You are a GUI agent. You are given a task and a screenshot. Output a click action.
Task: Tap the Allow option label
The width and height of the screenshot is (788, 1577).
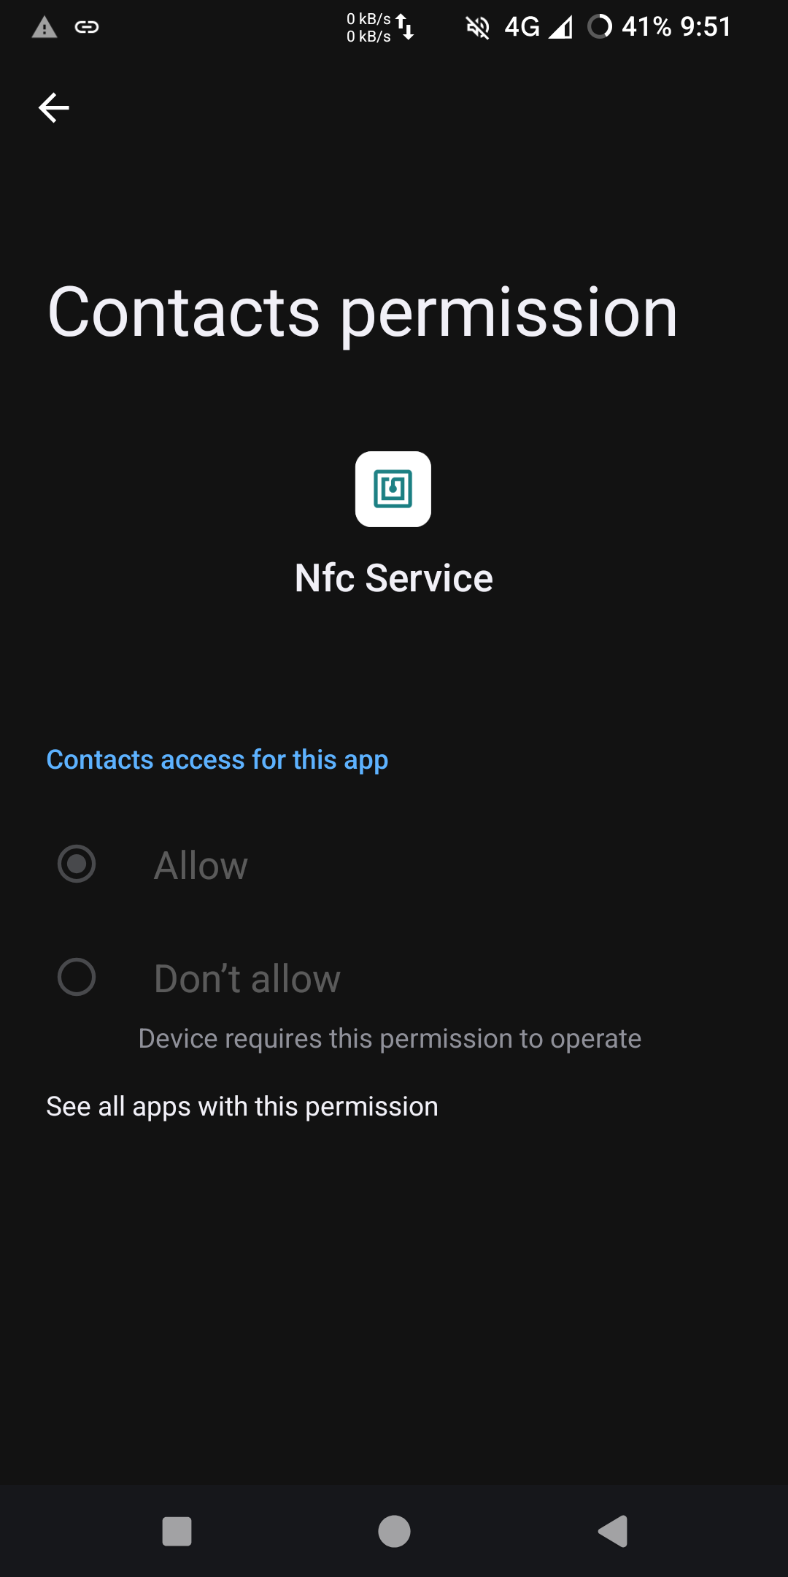tap(201, 866)
